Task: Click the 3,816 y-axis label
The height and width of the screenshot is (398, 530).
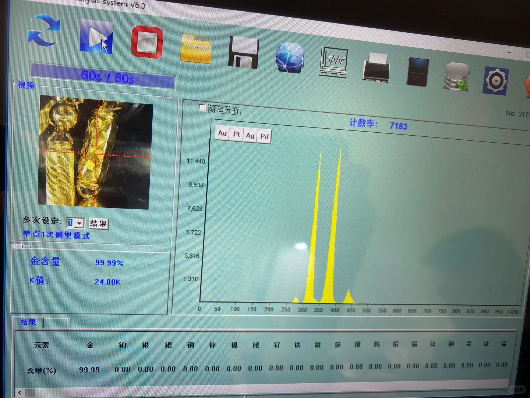Action: tap(192, 256)
